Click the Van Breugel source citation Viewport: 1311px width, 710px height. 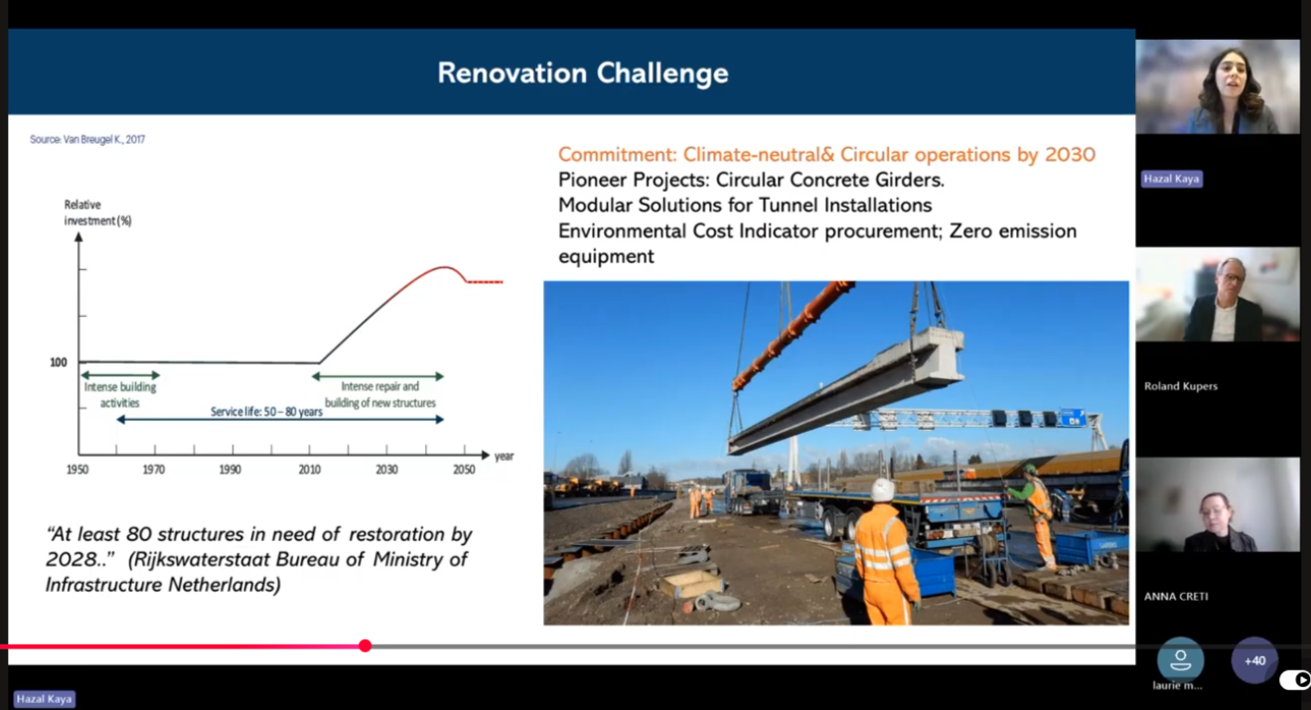pyautogui.click(x=87, y=140)
